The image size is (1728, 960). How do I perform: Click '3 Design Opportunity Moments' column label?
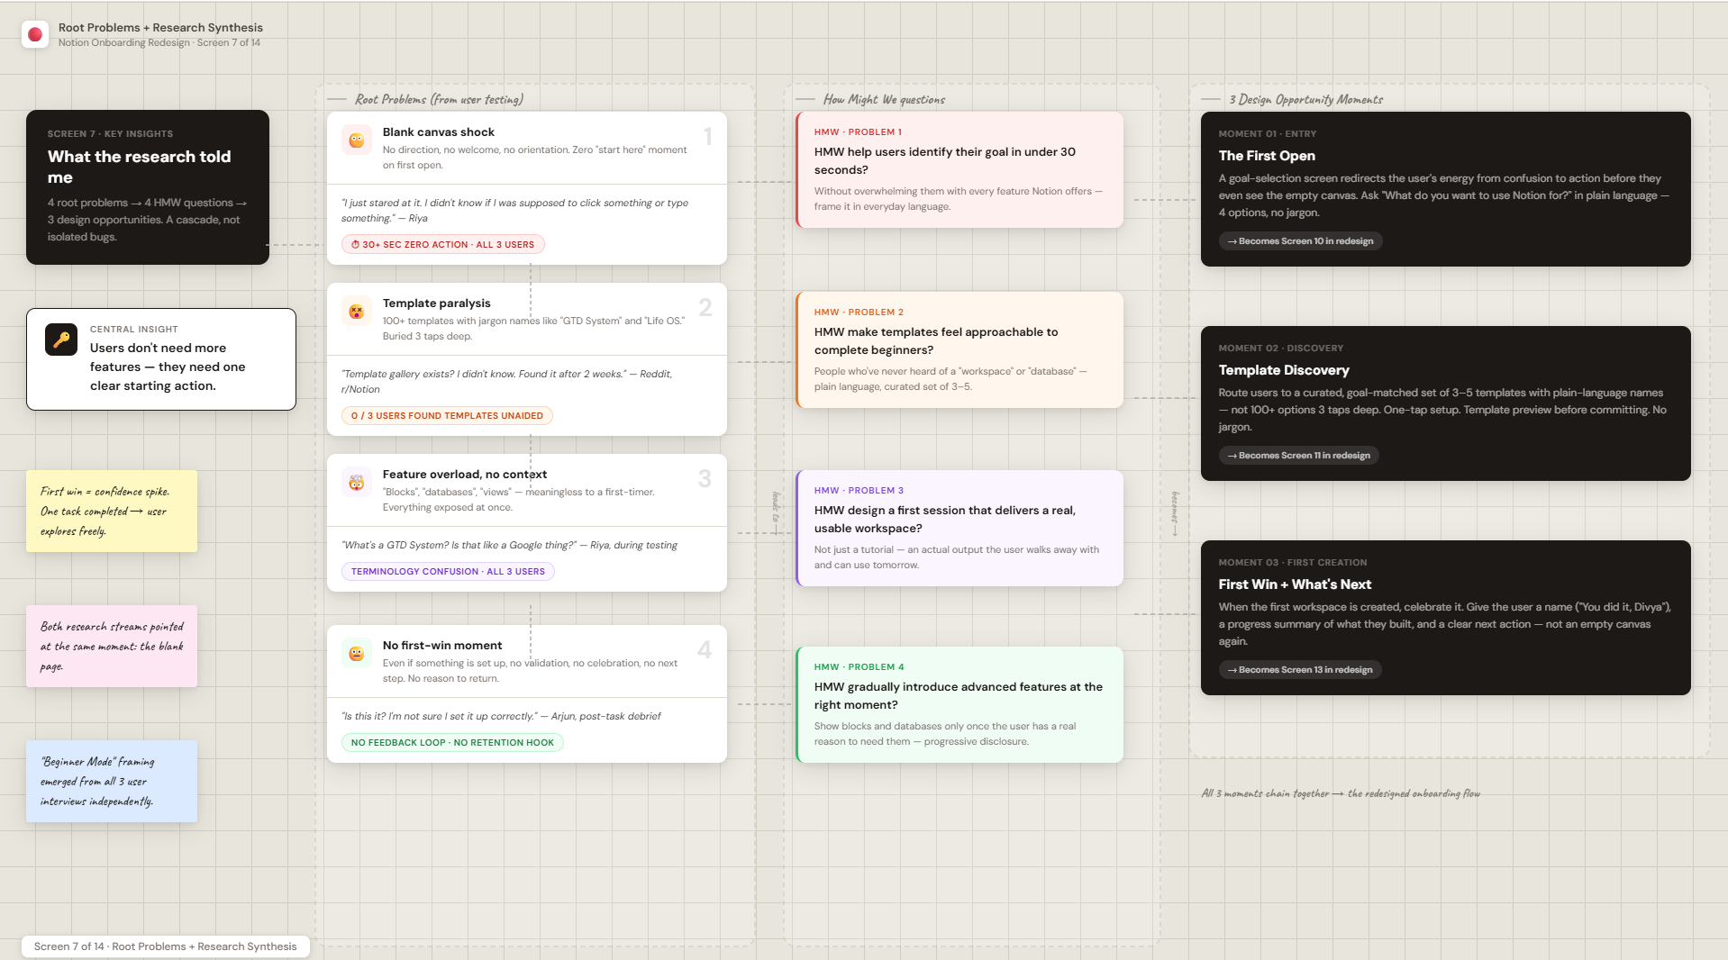coord(1305,99)
